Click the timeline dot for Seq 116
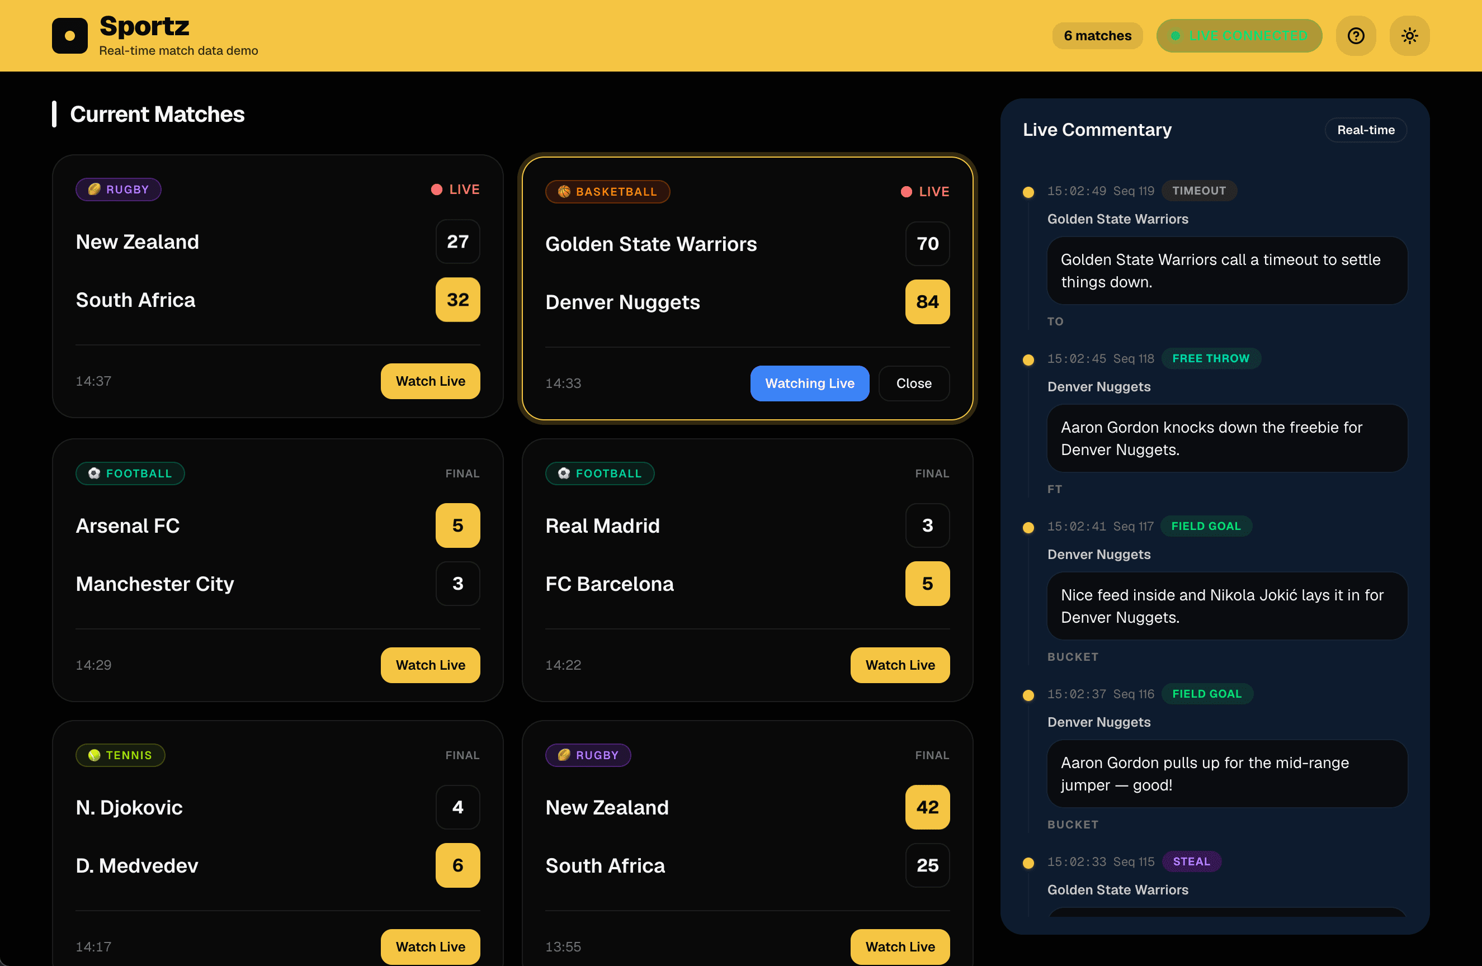The height and width of the screenshot is (966, 1482). pyautogui.click(x=1028, y=695)
